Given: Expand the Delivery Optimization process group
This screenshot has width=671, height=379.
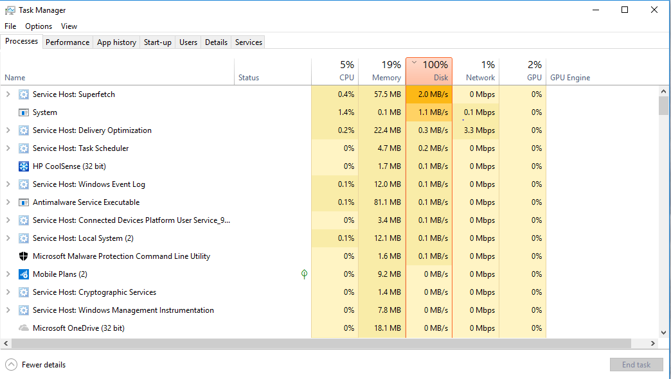Looking at the screenshot, I should click(8, 130).
